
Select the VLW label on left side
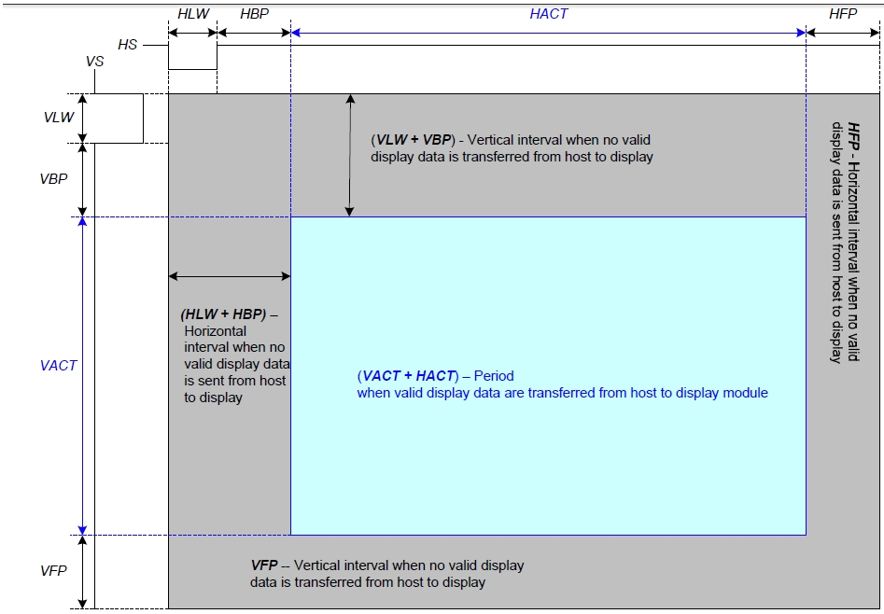(x=58, y=119)
